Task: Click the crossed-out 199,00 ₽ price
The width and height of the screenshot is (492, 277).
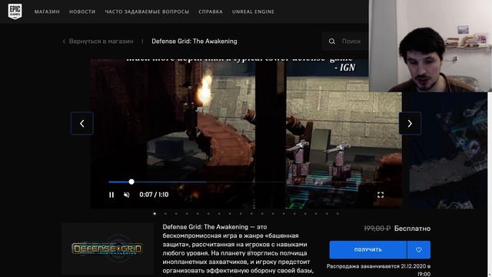Action: point(377,229)
